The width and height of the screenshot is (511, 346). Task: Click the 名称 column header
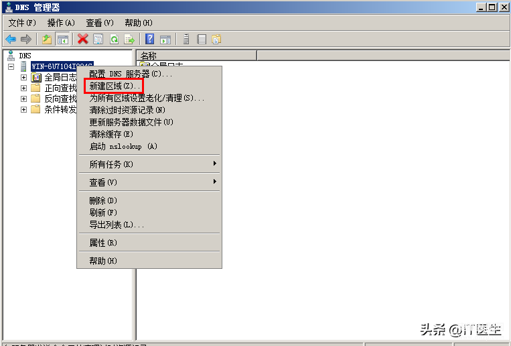[197, 56]
